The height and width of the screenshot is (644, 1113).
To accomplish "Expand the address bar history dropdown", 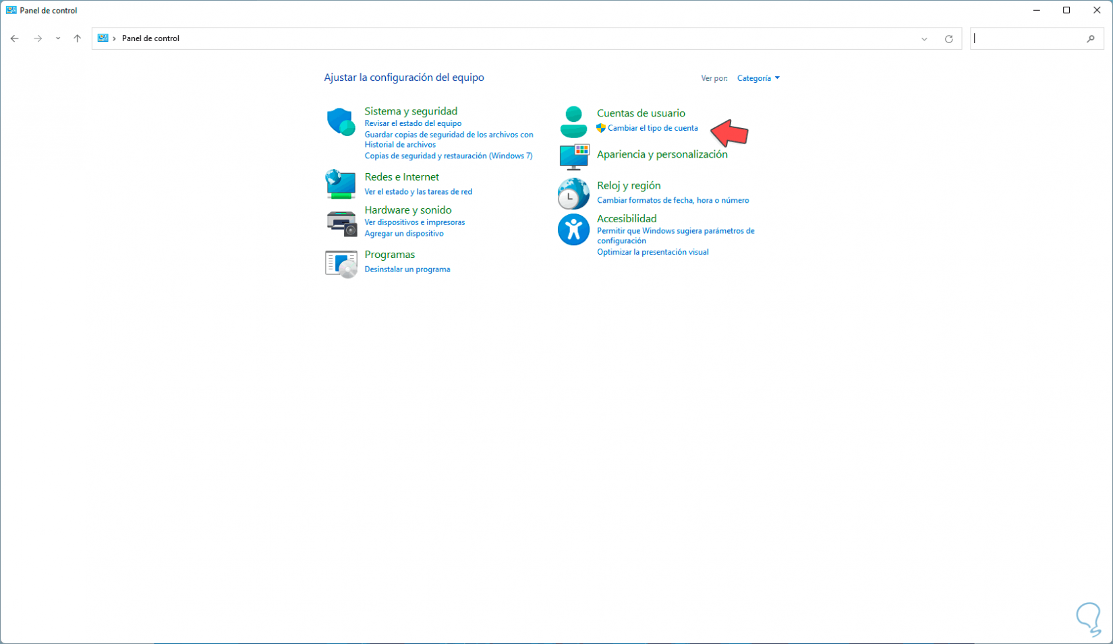I will point(924,39).
